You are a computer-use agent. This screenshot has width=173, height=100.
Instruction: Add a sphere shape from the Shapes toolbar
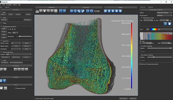click(120, 11)
